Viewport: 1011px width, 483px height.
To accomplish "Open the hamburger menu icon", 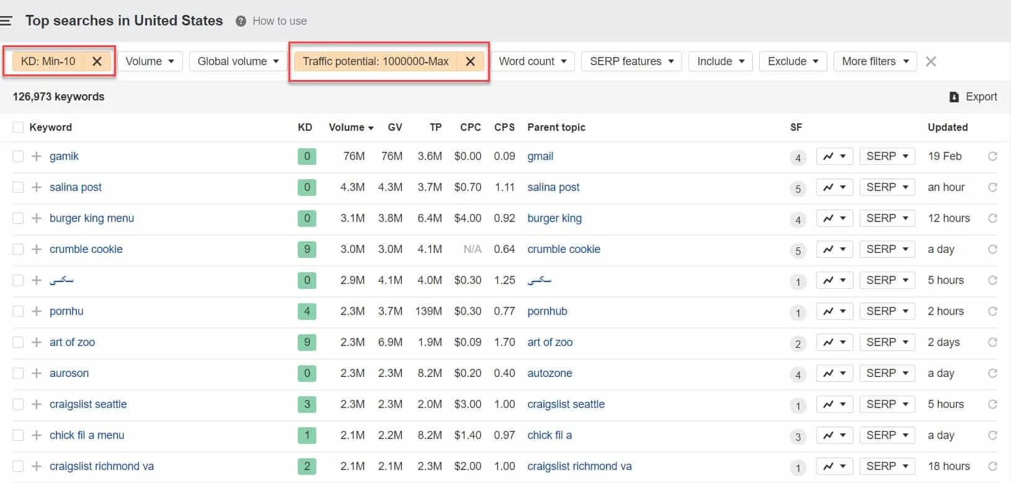I will click(6, 21).
